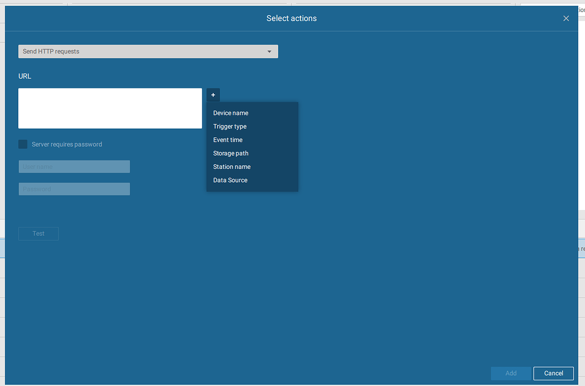Open the action type dropdown arrow

pos(269,51)
